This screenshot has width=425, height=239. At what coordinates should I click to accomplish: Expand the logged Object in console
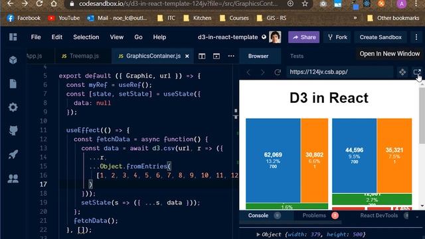pyautogui.click(x=258, y=234)
